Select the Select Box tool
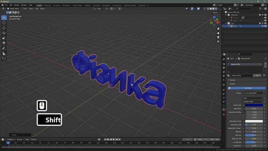268x151 pixels. click(x=4, y=18)
